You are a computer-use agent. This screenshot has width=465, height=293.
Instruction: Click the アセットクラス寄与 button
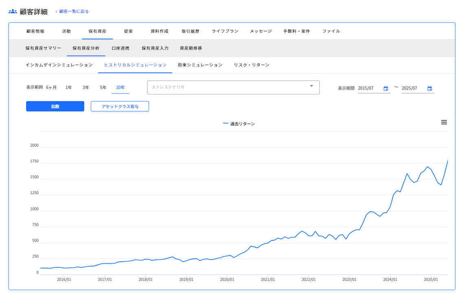click(120, 106)
